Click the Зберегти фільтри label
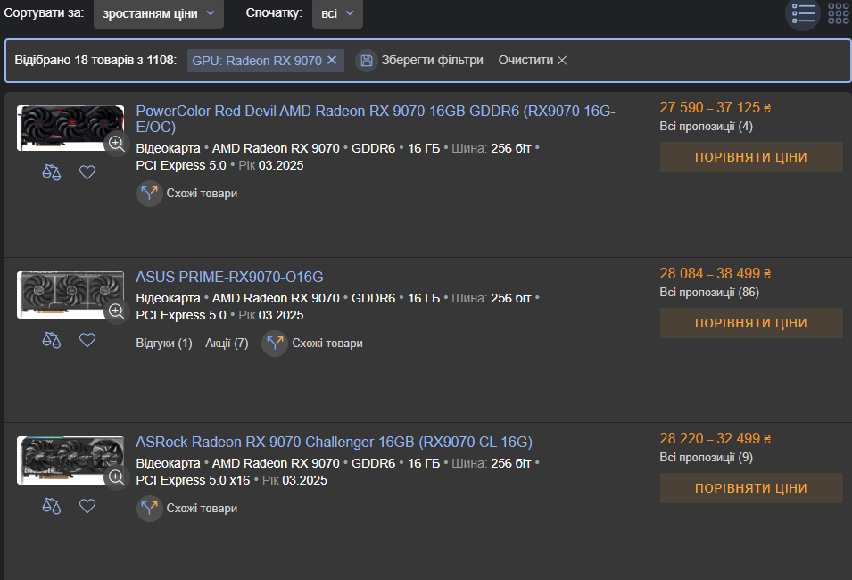Image resolution: width=852 pixels, height=580 pixels. point(432,61)
